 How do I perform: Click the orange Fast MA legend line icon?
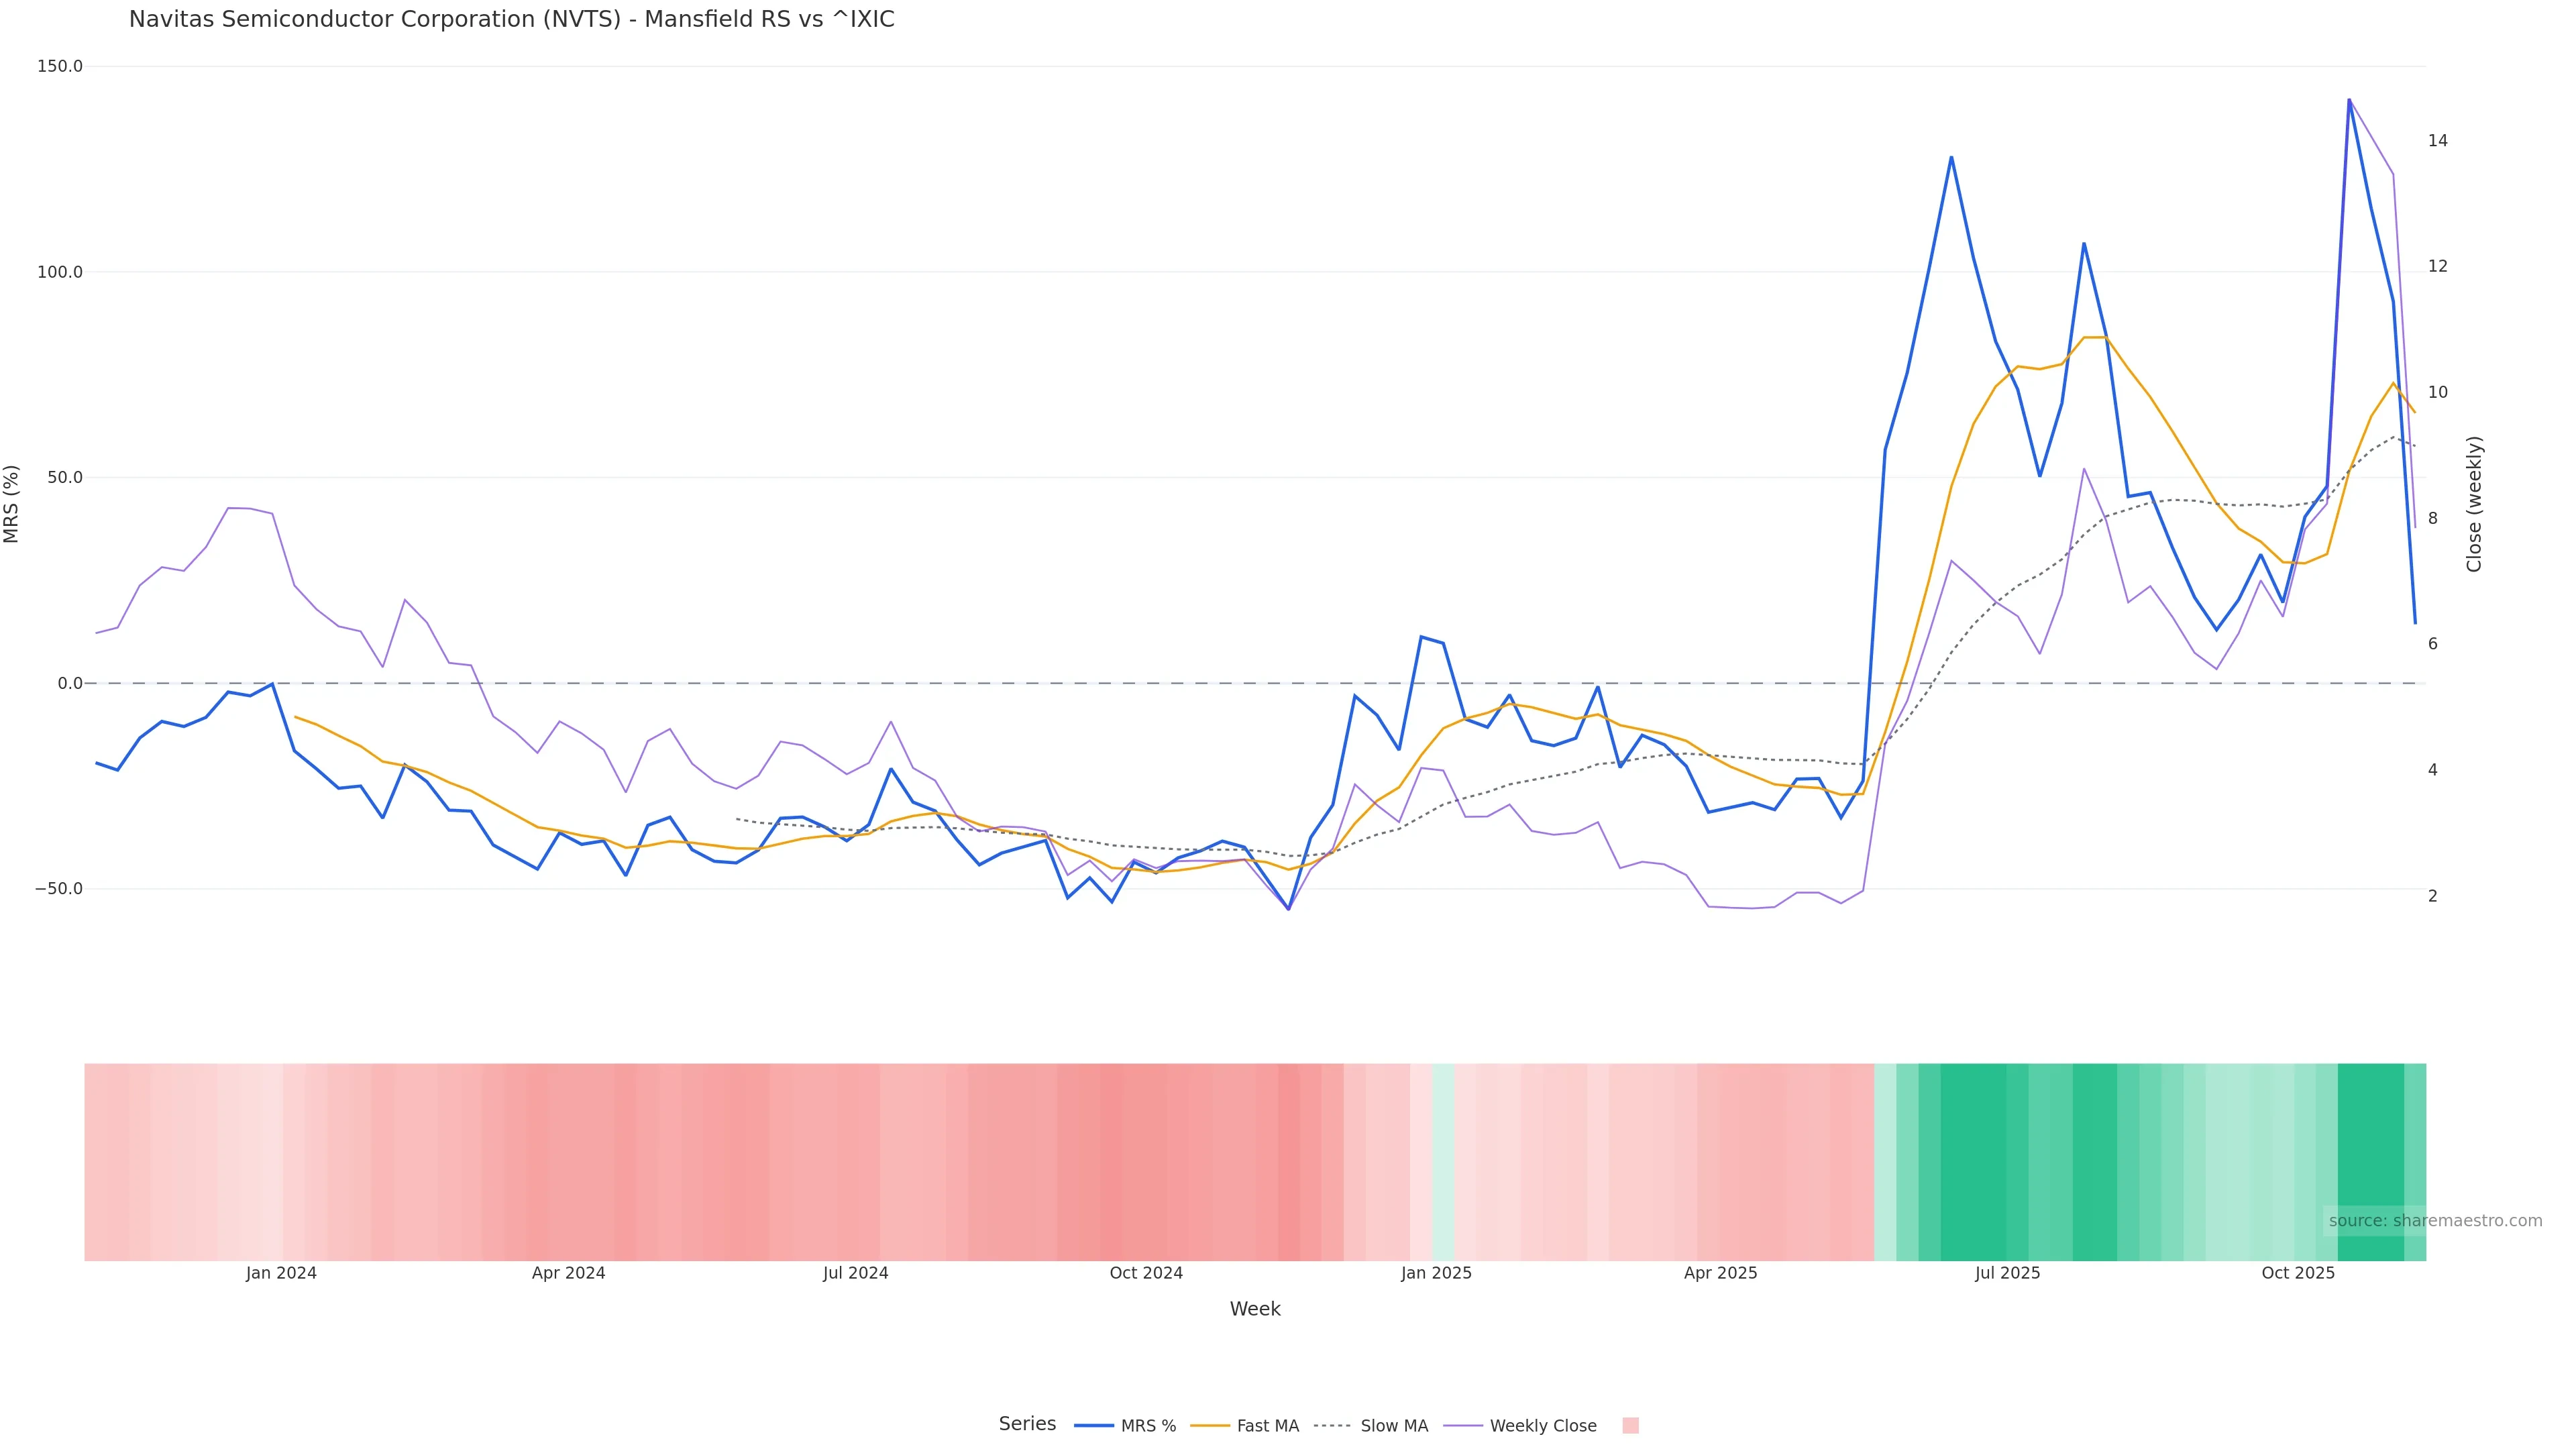[1210, 1426]
